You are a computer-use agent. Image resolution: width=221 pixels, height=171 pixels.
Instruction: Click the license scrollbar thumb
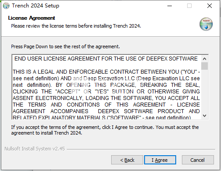point(204,66)
